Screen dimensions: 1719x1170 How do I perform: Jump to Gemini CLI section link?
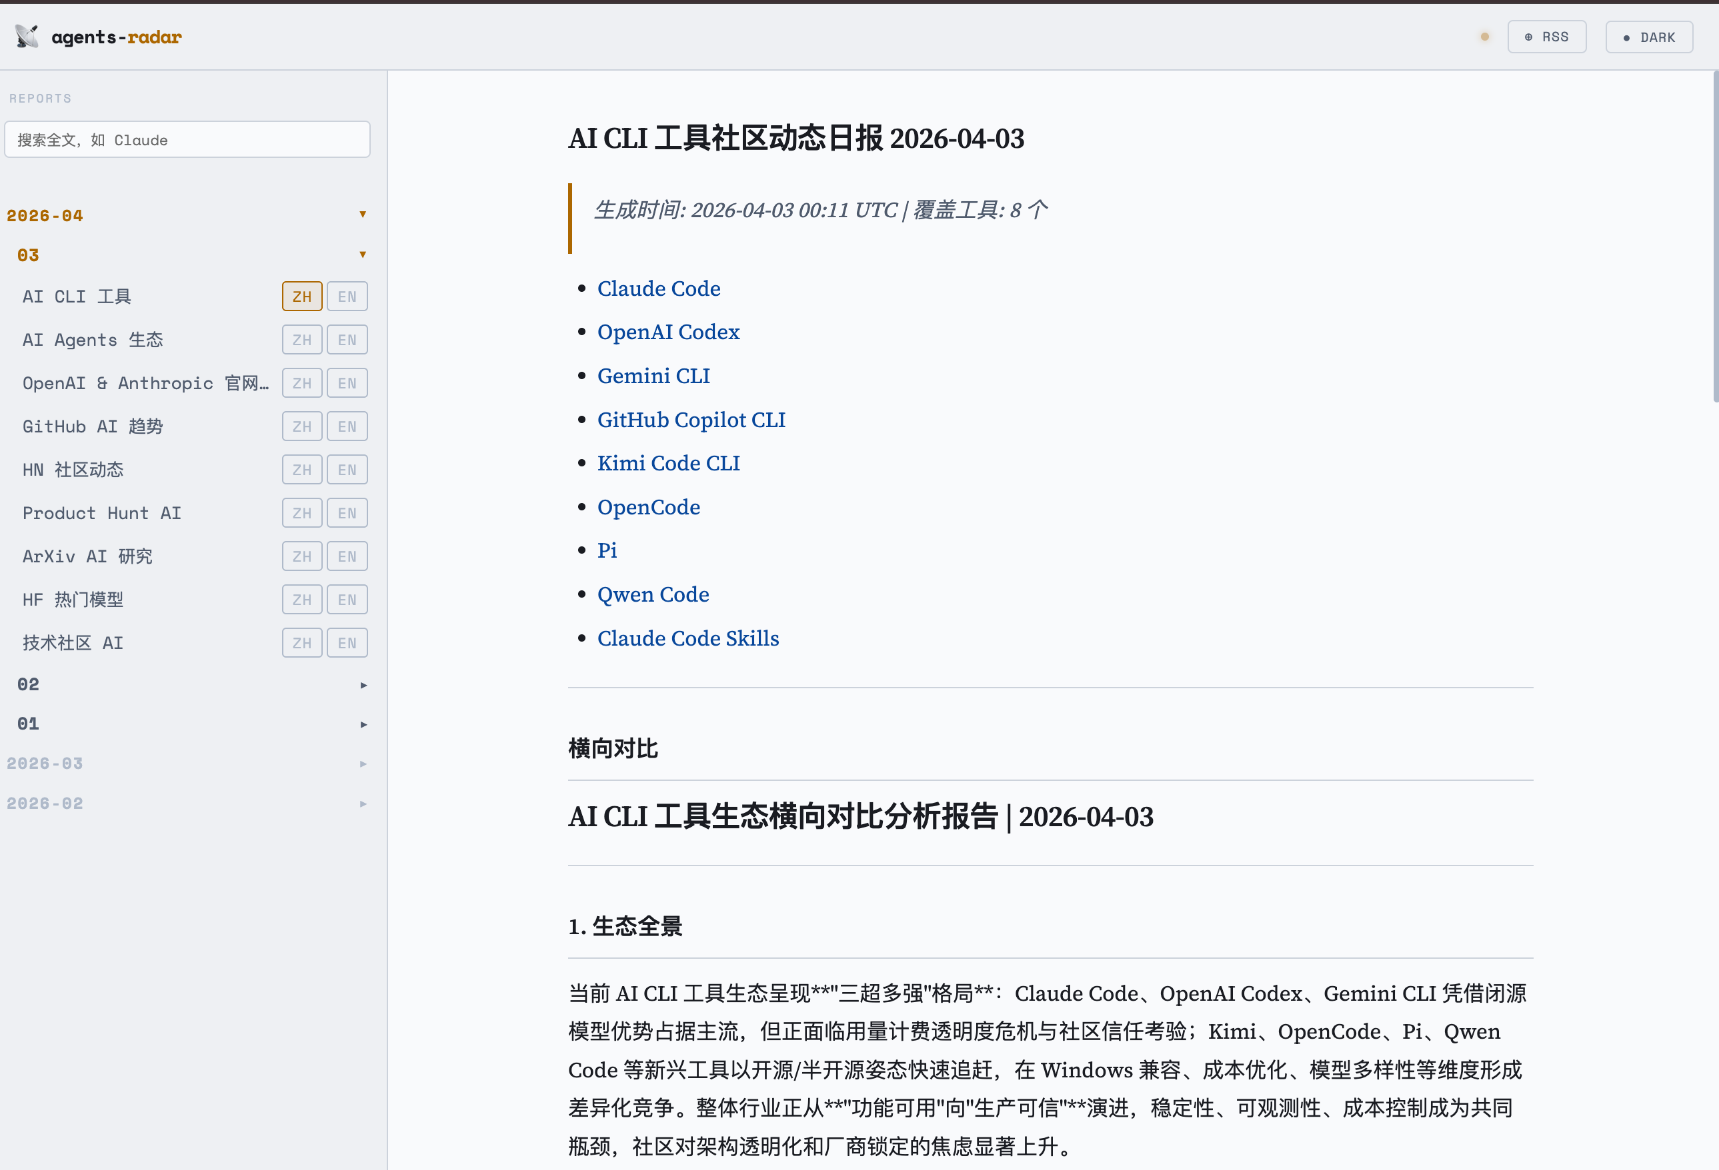[653, 376]
